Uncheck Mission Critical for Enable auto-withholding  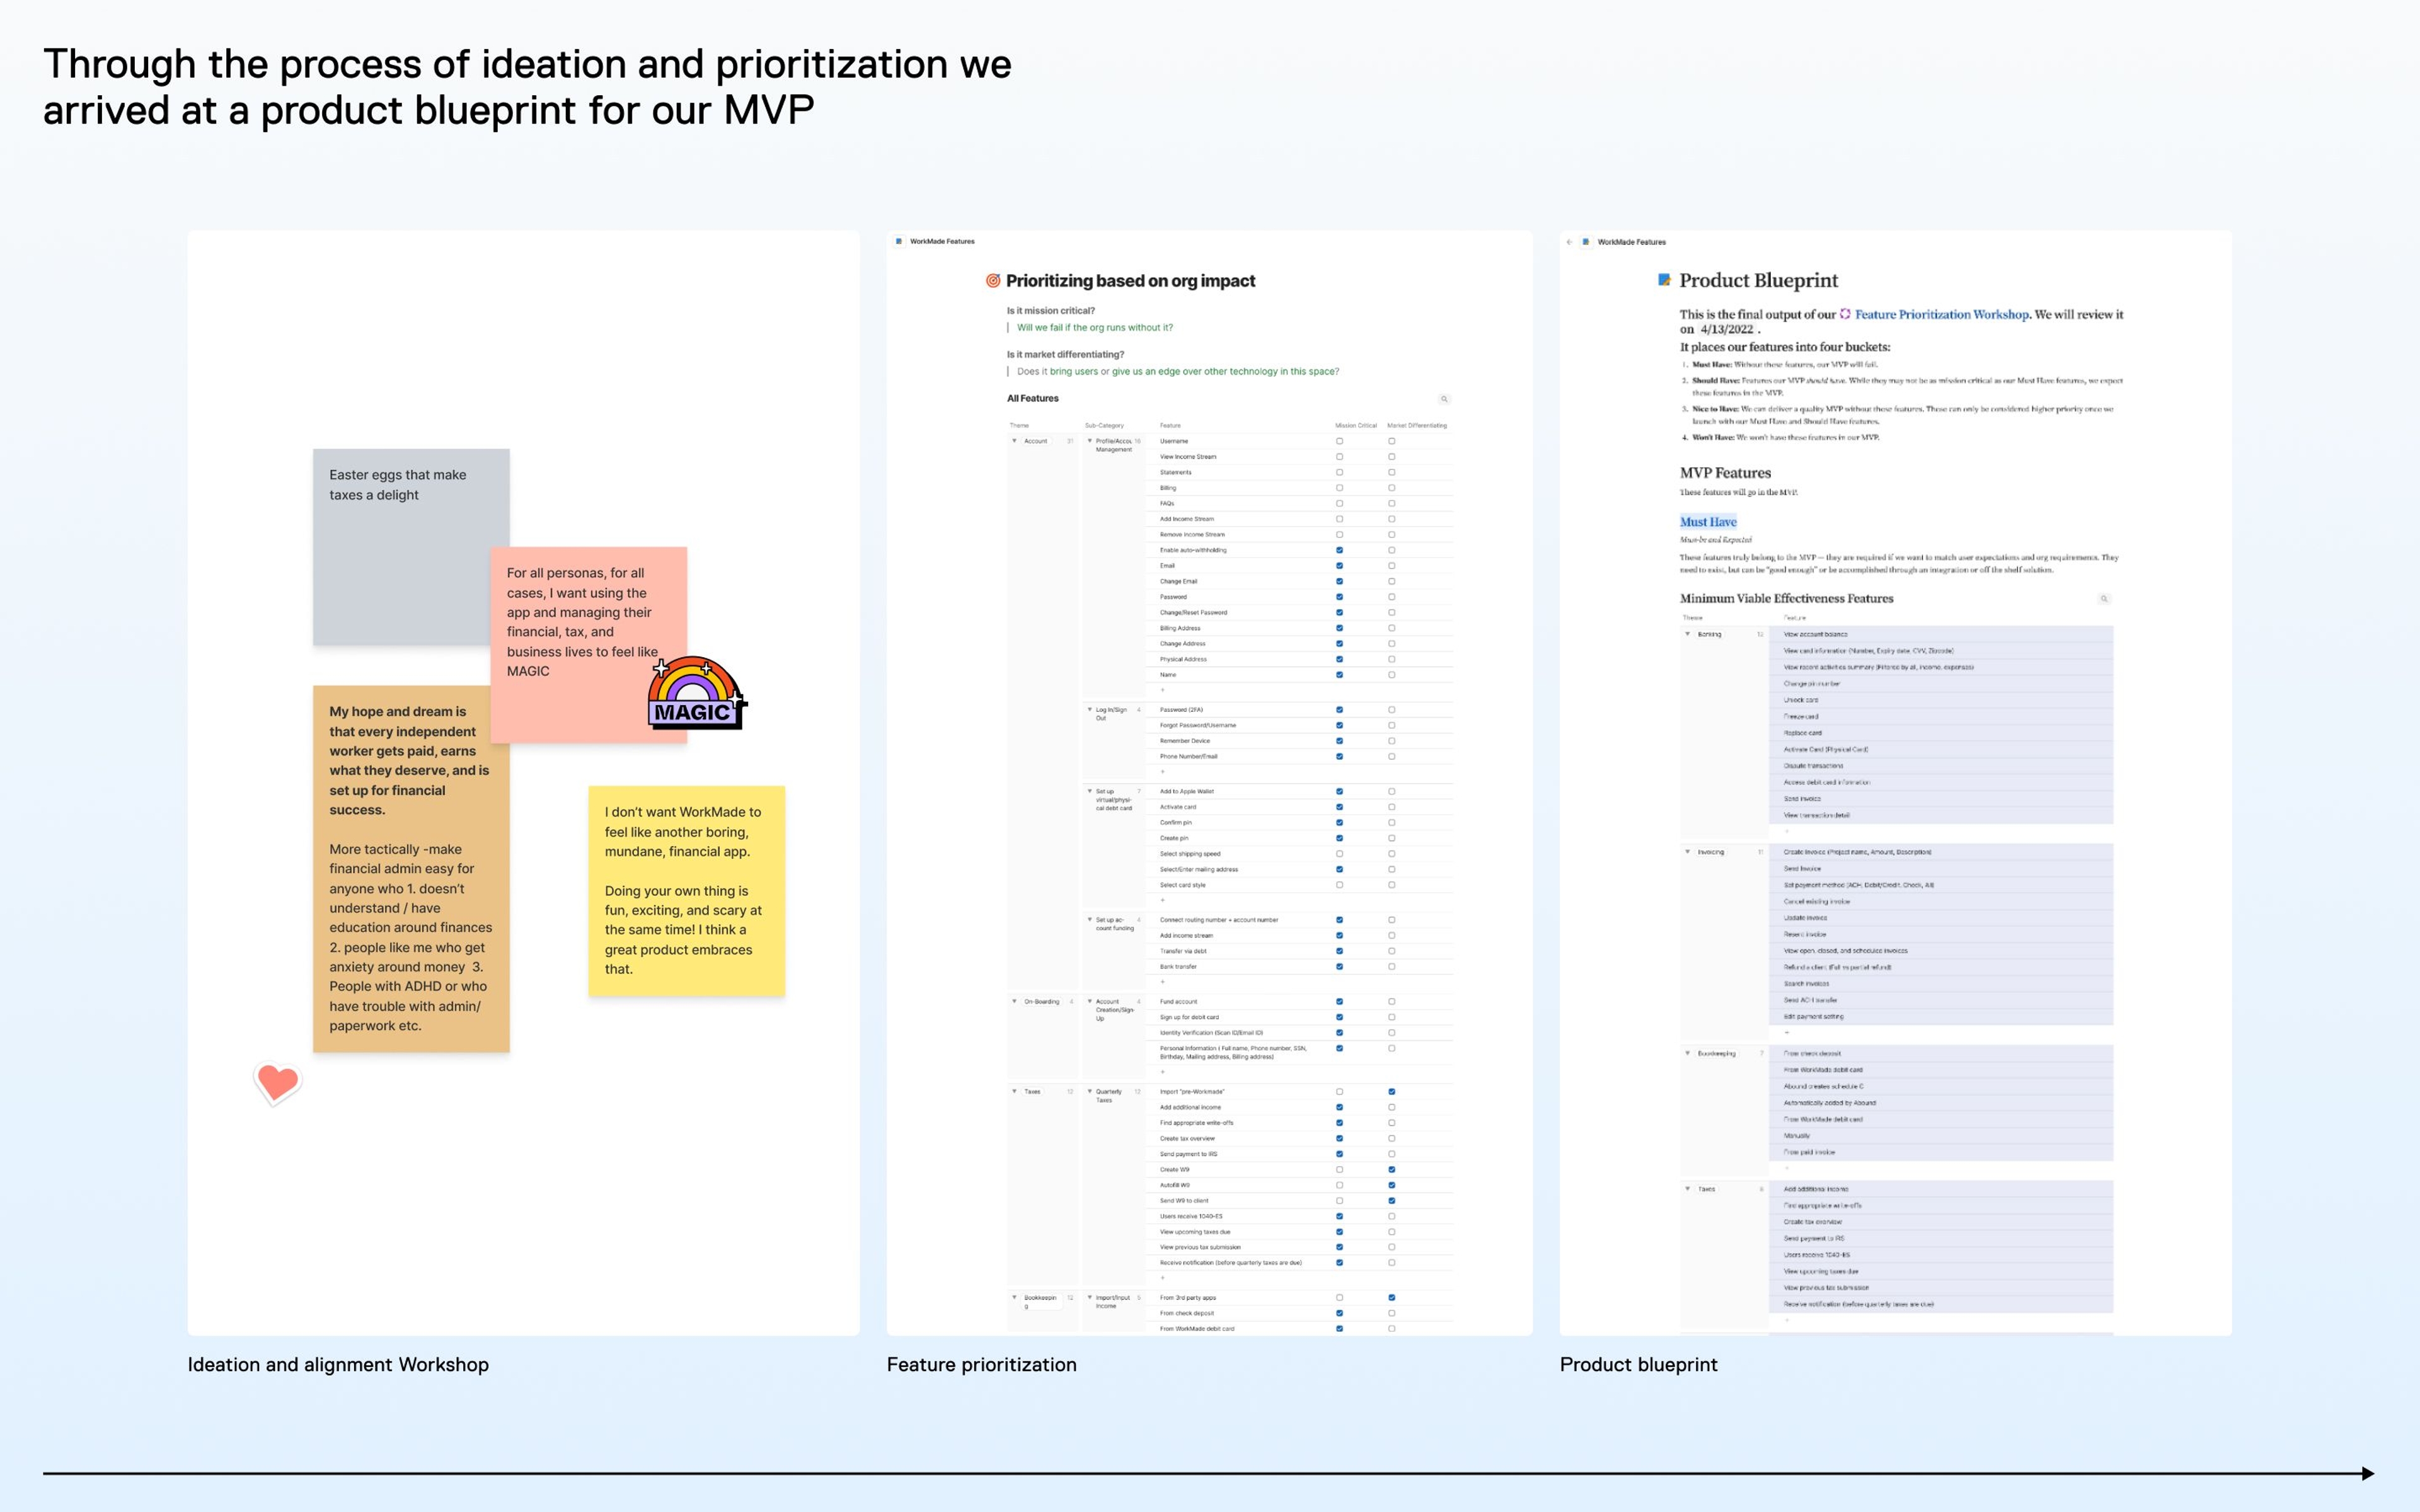(x=1339, y=550)
